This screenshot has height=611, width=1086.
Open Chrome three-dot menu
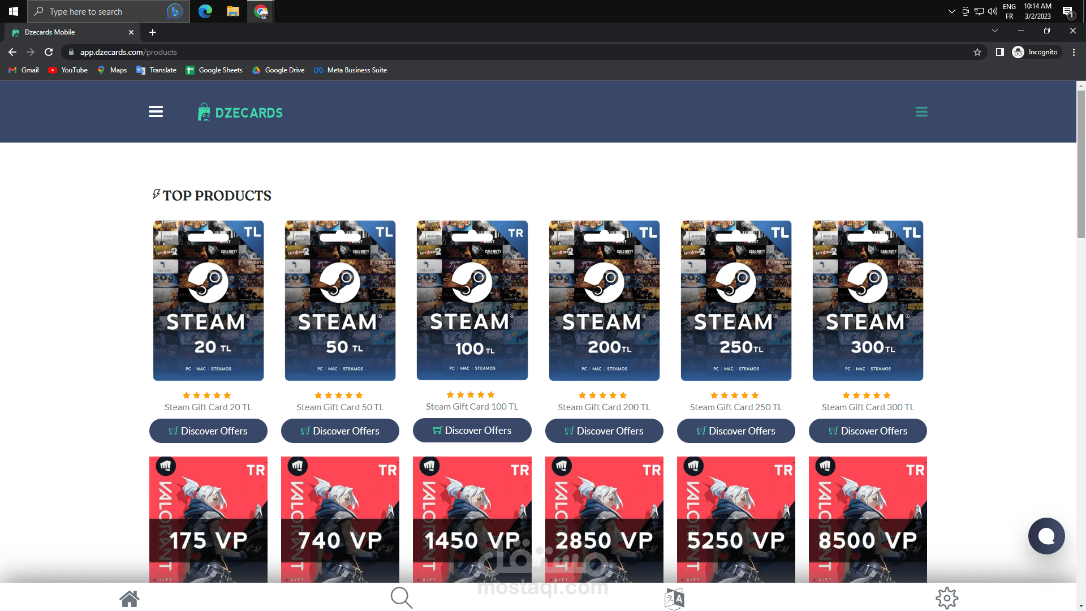click(1074, 52)
